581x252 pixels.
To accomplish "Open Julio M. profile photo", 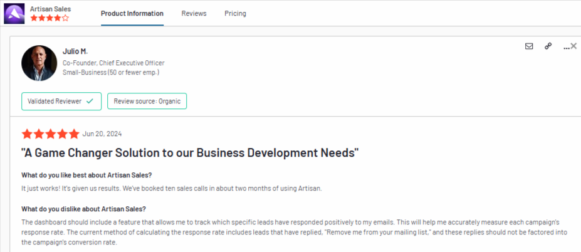I will [39, 63].
